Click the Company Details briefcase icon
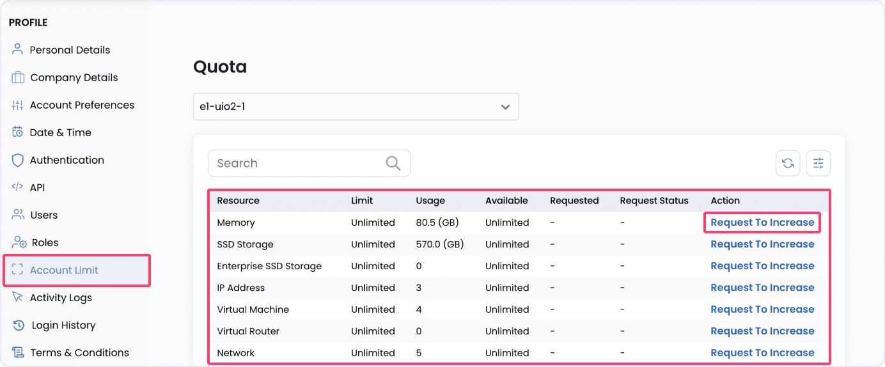The image size is (885, 367). click(18, 77)
